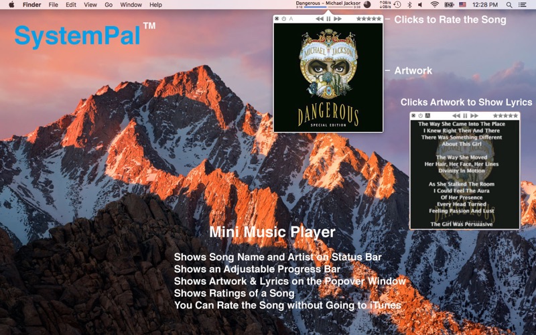
Task: Open the Go menu
Action: click(109, 5)
